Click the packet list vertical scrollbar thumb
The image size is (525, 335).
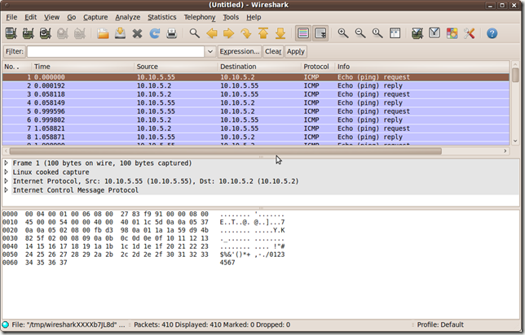515,75
